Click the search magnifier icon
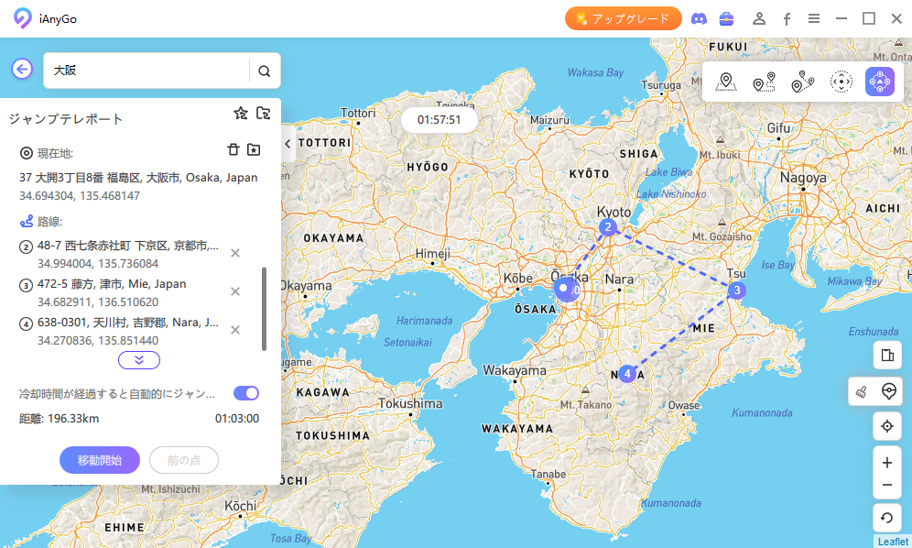The image size is (912, 548). [x=265, y=71]
